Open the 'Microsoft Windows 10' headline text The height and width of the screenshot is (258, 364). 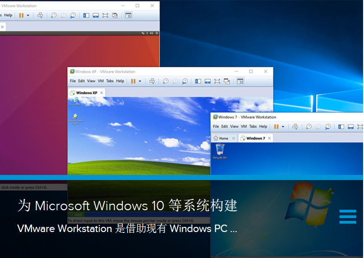pyautogui.click(x=128, y=206)
